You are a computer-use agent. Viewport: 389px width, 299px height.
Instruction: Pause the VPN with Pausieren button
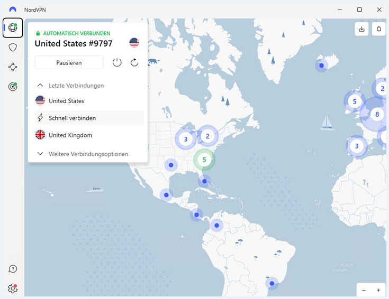click(x=69, y=62)
